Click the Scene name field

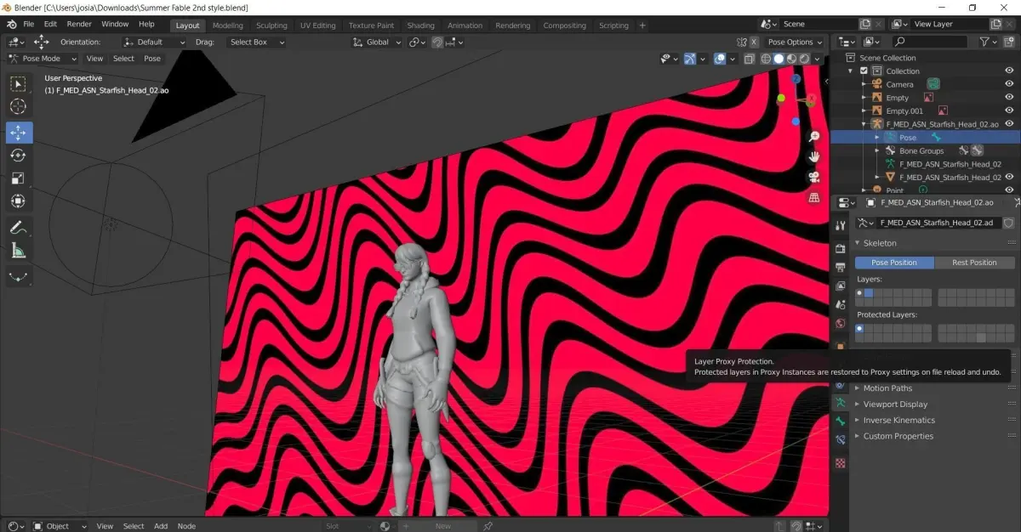point(818,24)
